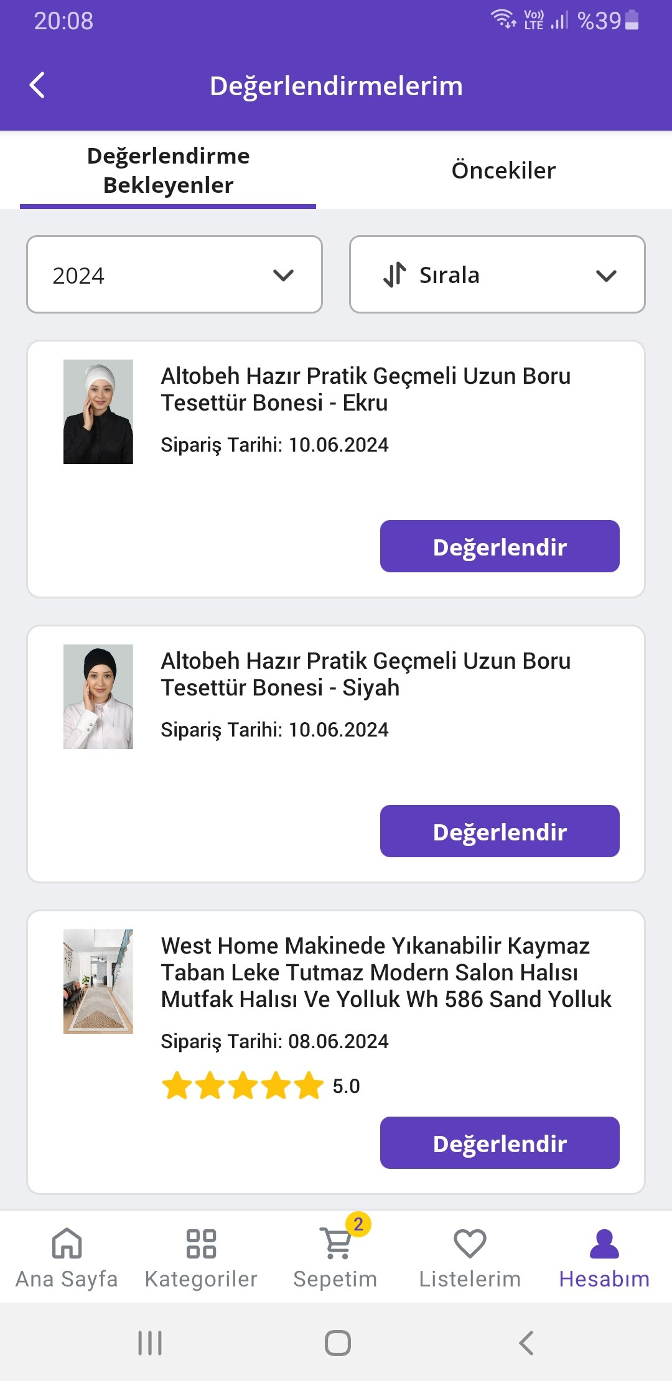Image resolution: width=672 pixels, height=1381 pixels.
Task: Tap the Android recent apps icon
Action: 150,1342
